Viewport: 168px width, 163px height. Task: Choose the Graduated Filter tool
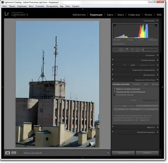coord(132,50)
